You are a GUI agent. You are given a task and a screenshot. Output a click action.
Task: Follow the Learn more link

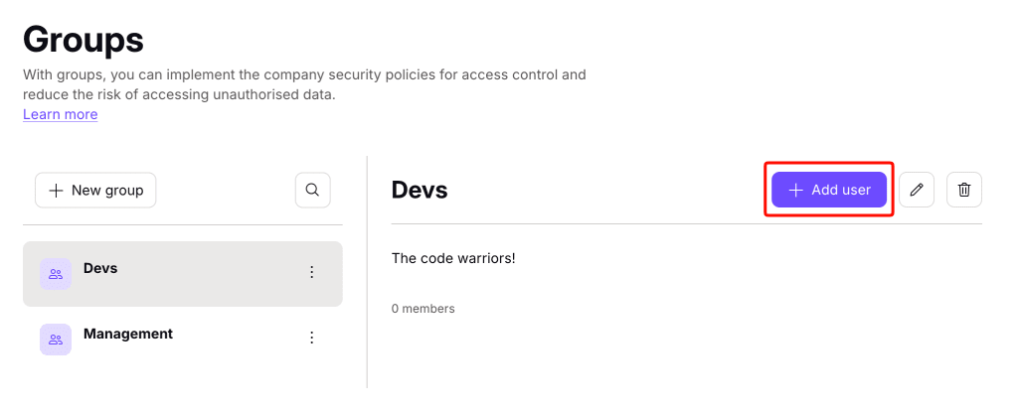pyautogui.click(x=61, y=114)
